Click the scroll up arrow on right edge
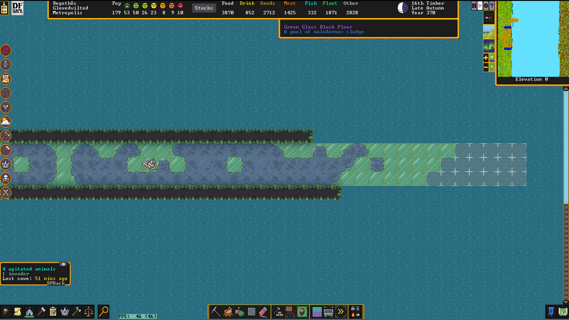 [x=566, y=89]
